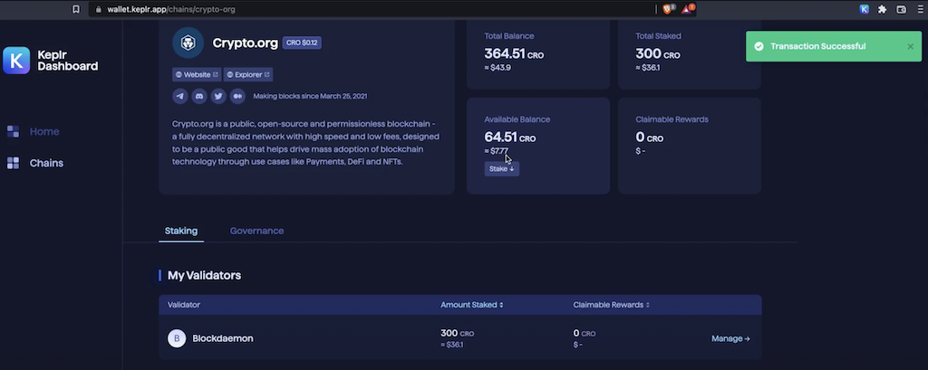Open the Brave wallet icon
928x370 pixels.
[902, 9]
